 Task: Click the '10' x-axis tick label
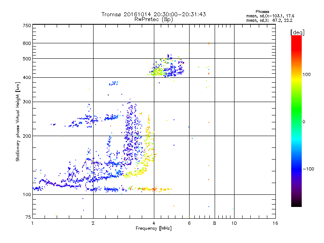(x=234, y=223)
